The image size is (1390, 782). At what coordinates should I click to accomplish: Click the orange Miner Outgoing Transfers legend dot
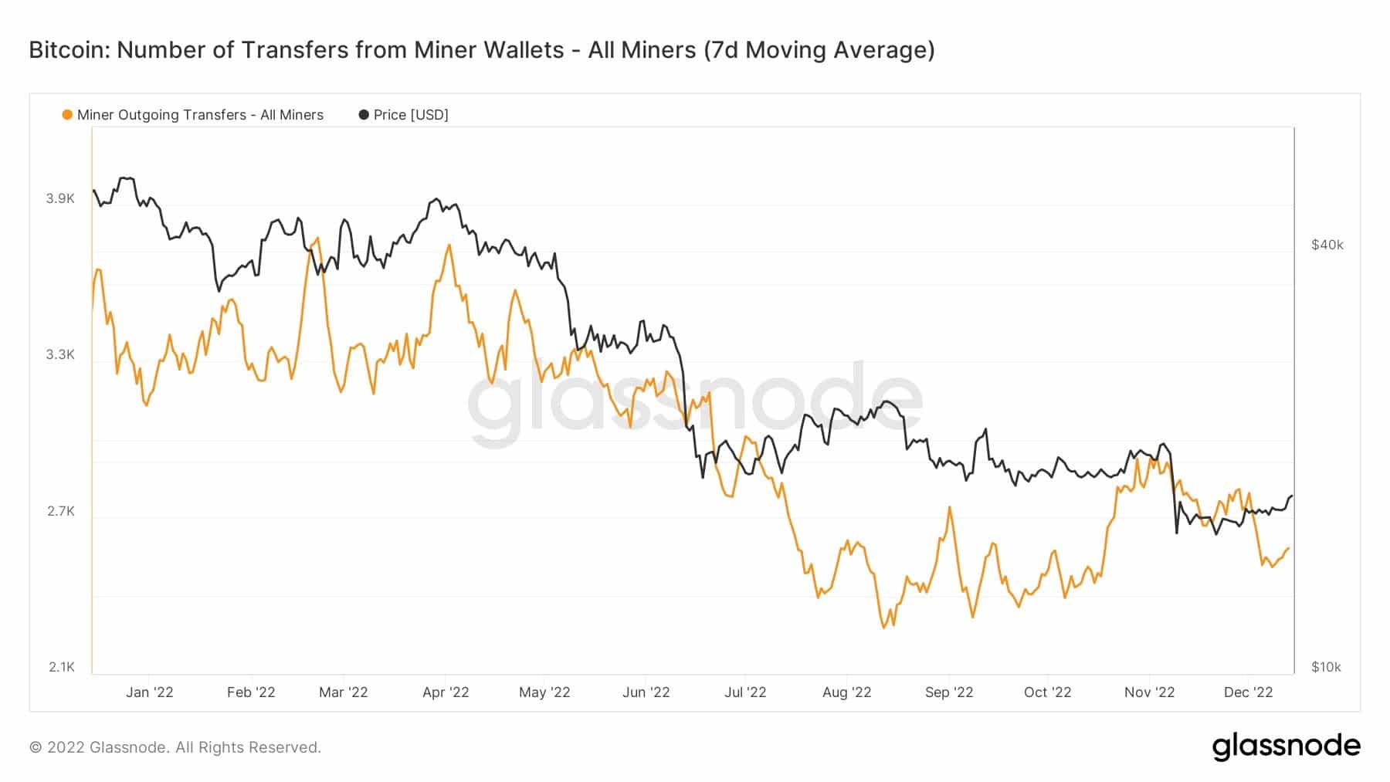point(67,115)
